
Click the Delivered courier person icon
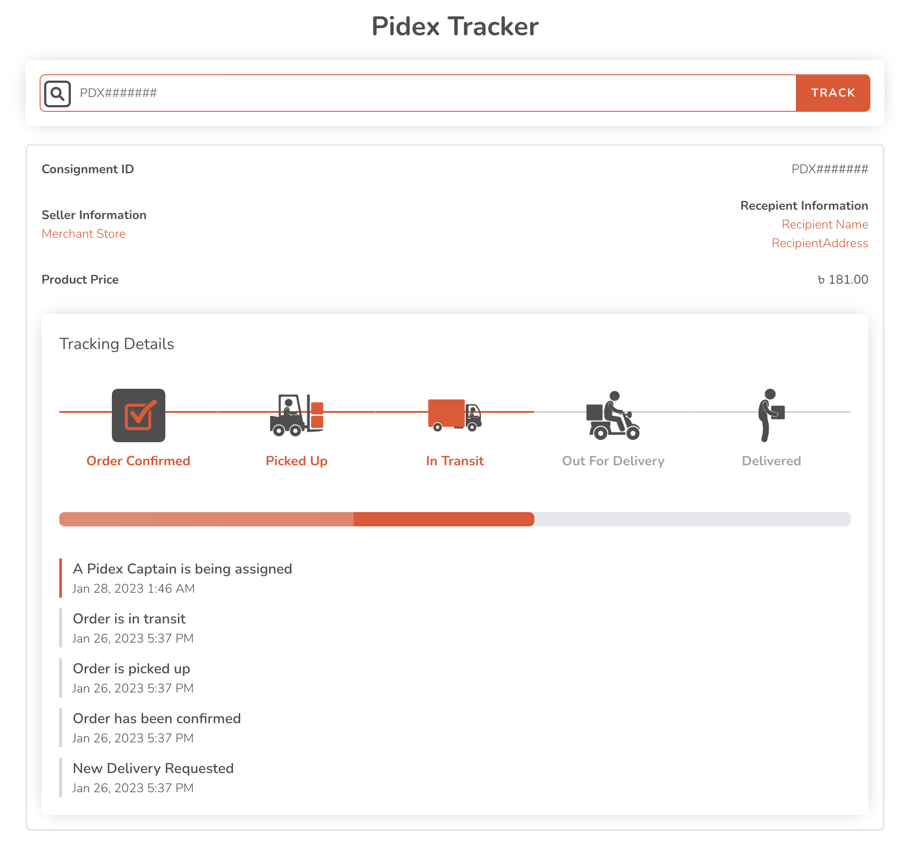point(771,415)
